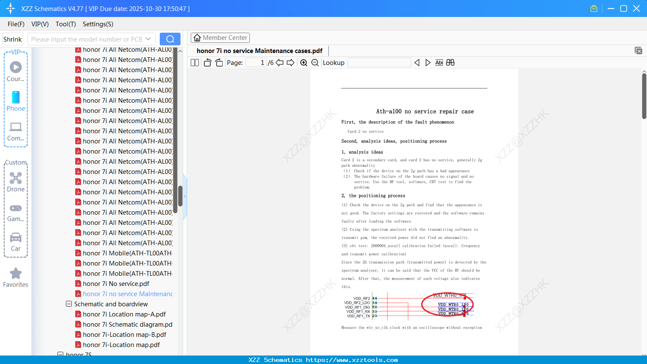Viewport: 647px width, 364px height.
Task: Open the Settings(S) menu
Action: pyautogui.click(x=98, y=24)
